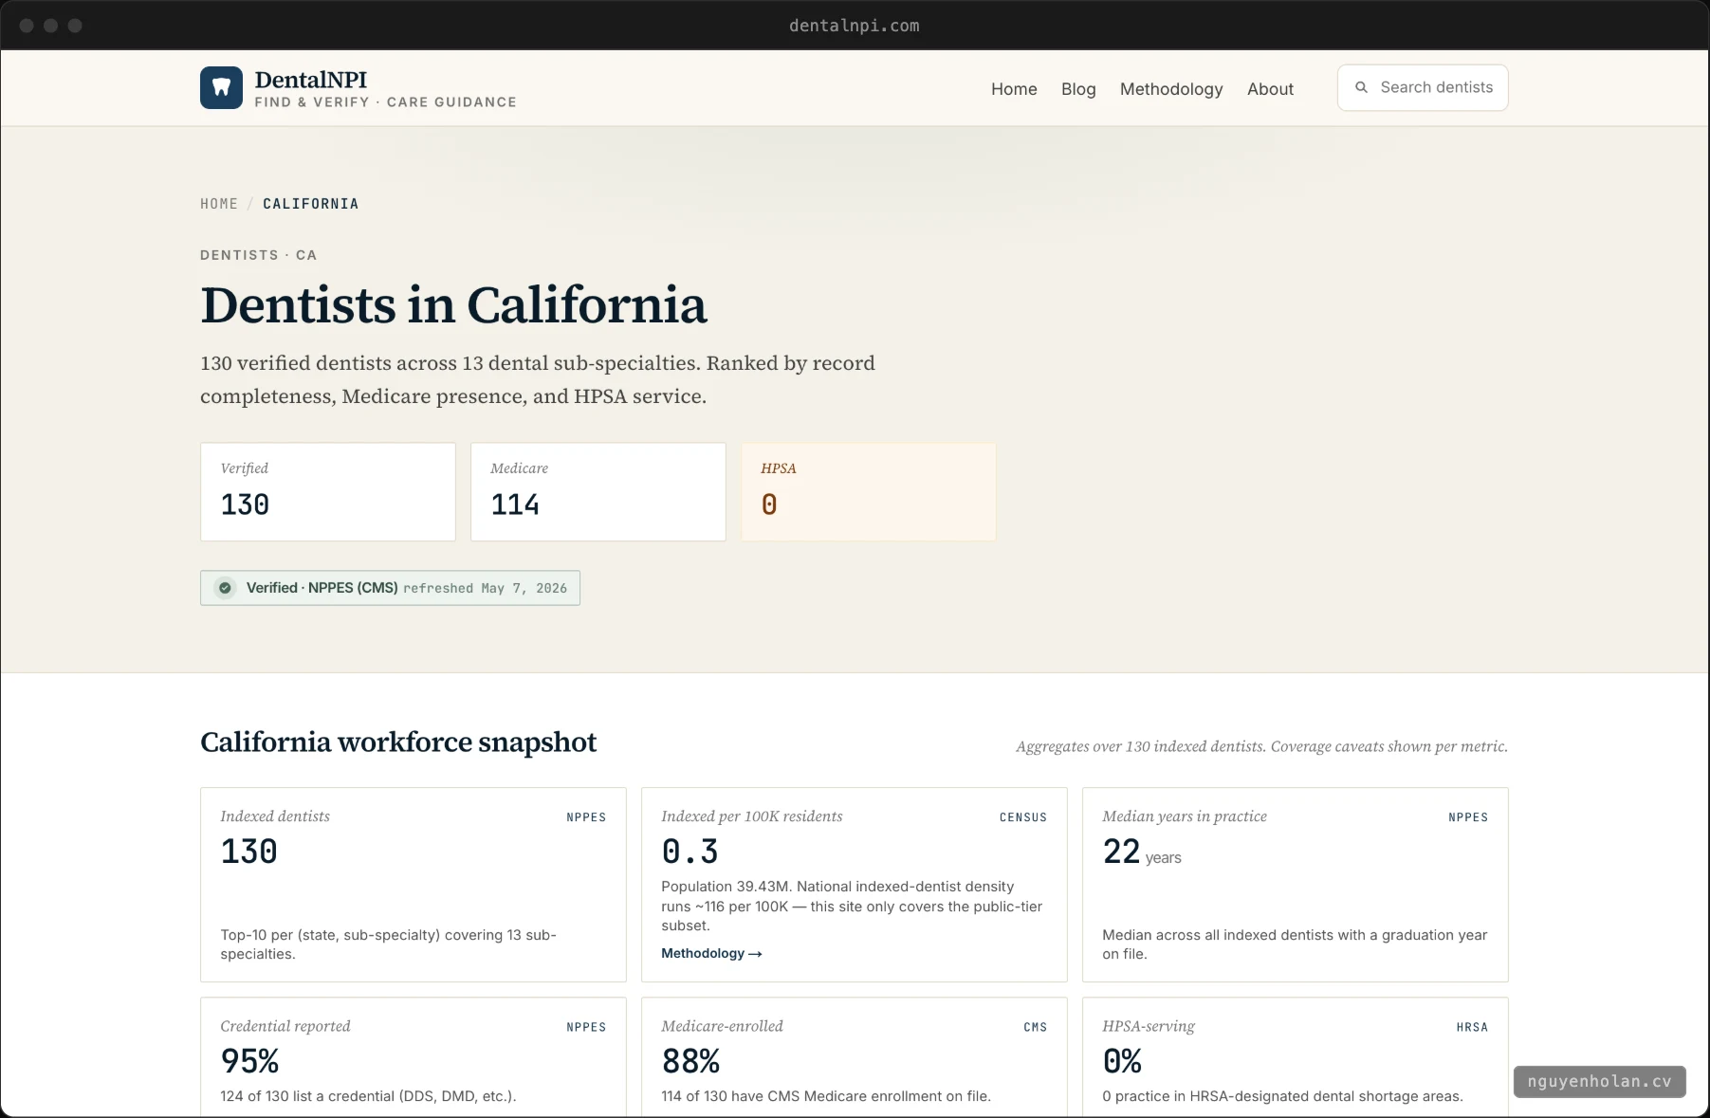Screen dimensions: 1710x1118
Task: Open the Home navigation link
Action: click(1014, 89)
